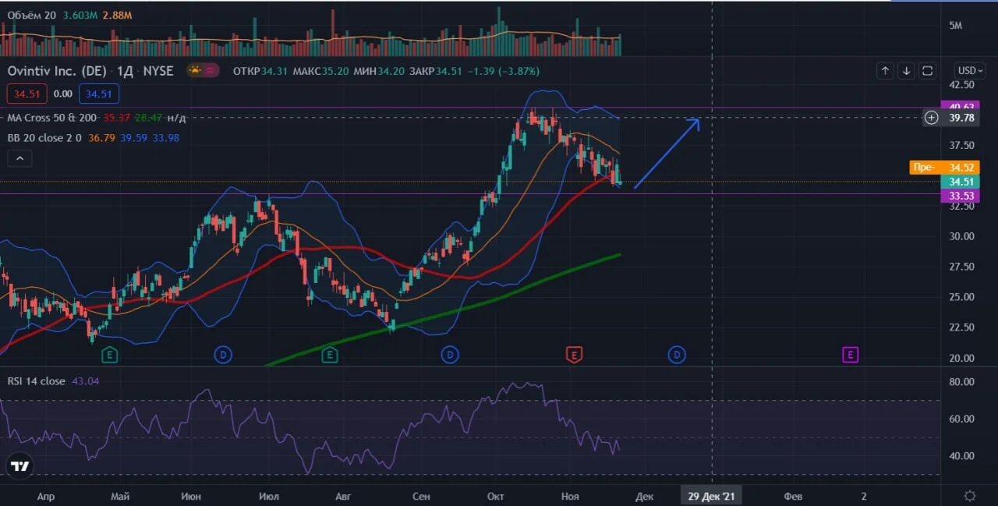Select the BB 20 close 2 0 legend
This screenshot has height=506, width=998.
click(x=46, y=138)
